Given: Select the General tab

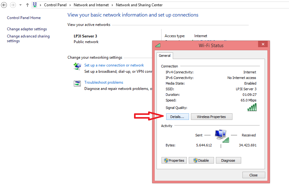Looking at the screenshot, I should coord(165,56).
